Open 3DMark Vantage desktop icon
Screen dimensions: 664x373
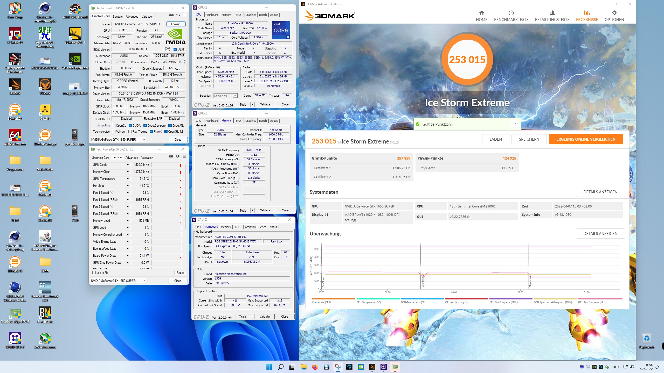[45, 138]
